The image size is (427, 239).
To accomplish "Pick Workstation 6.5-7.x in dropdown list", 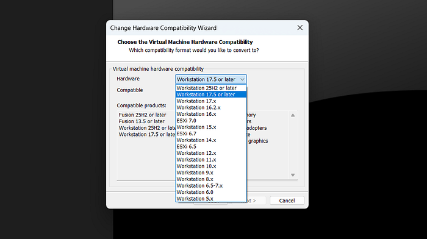I will 211,185.
